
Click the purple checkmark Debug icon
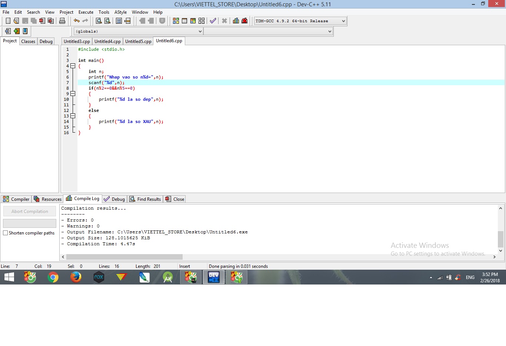[x=213, y=21]
